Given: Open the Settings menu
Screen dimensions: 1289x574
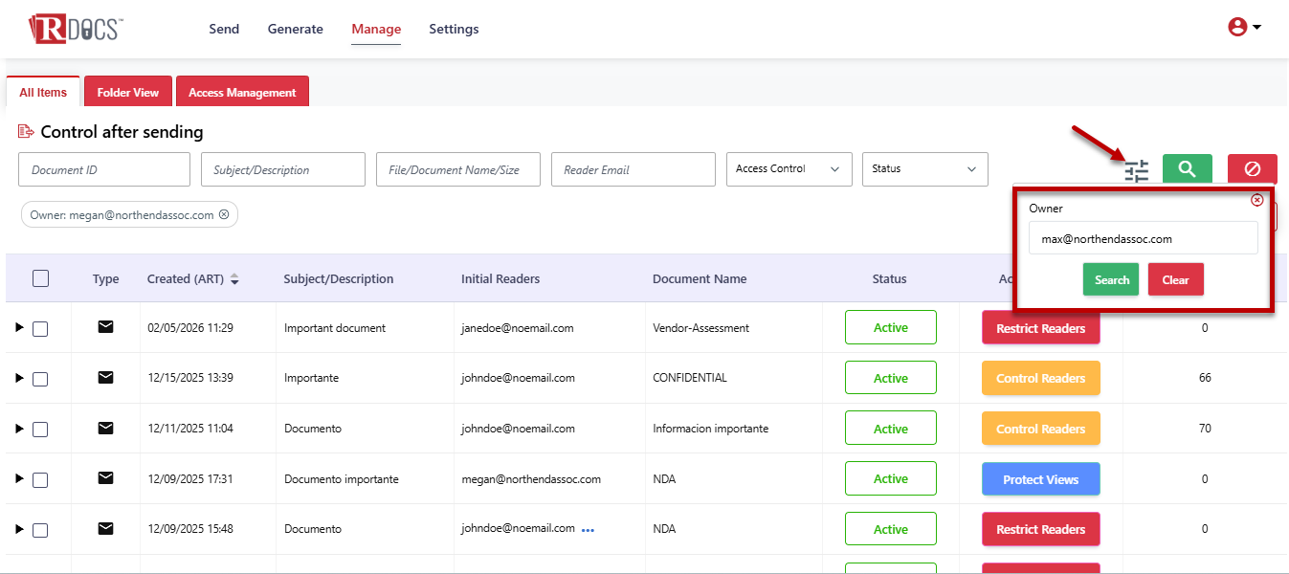Looking at the screenshot, I should pos(454,29).
